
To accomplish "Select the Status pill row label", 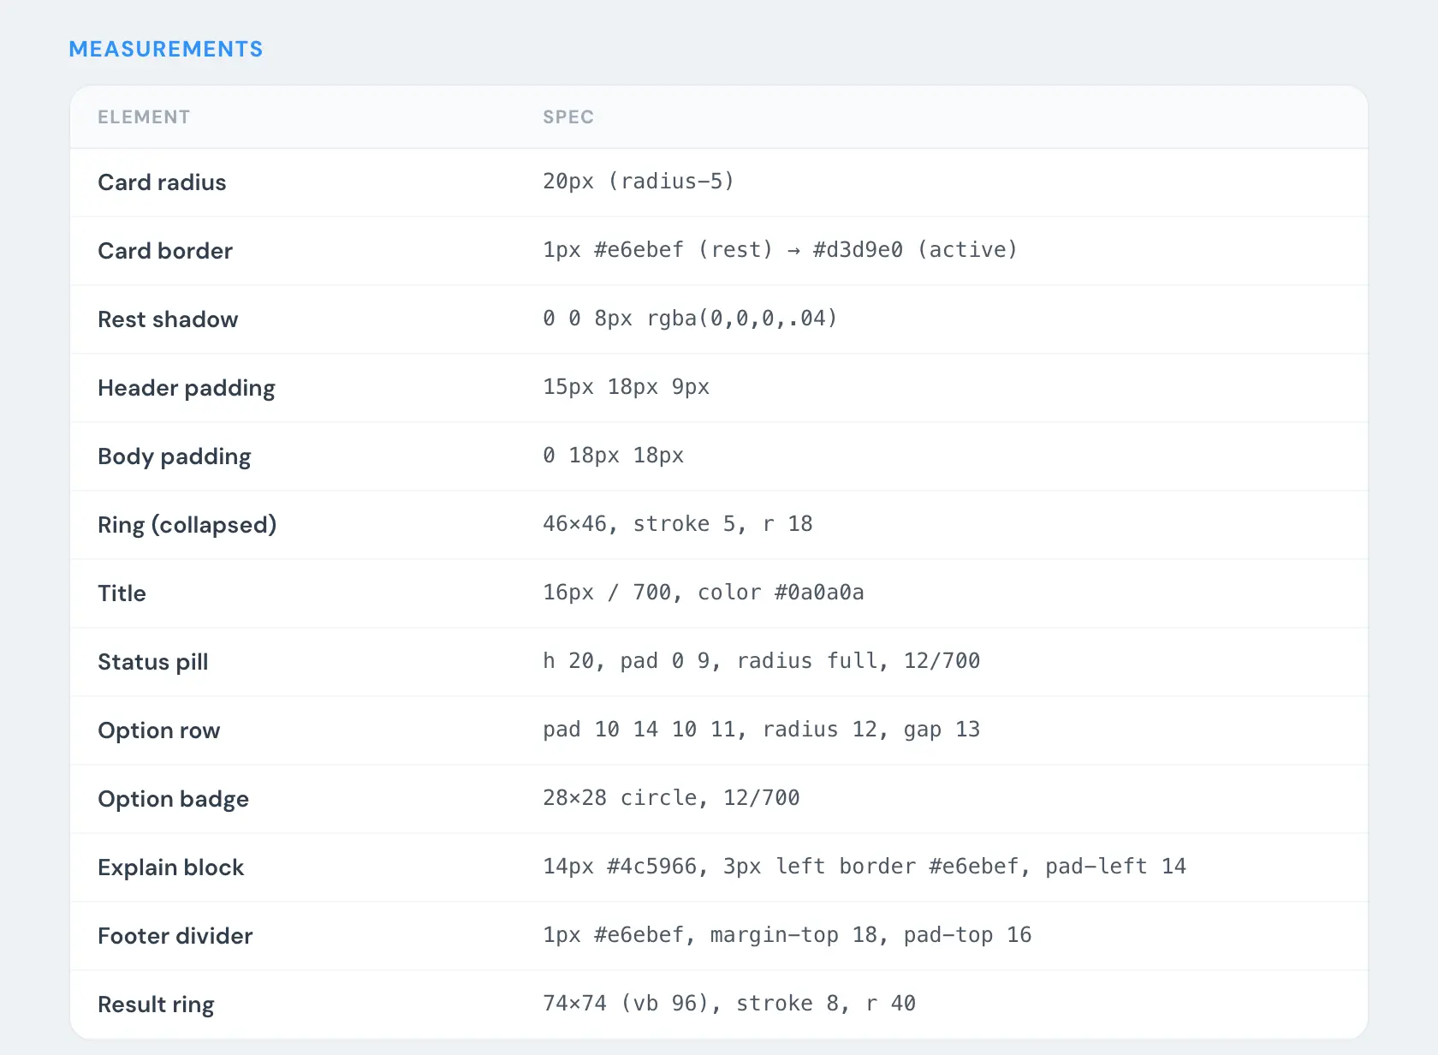I will click(x=153, y=662).
